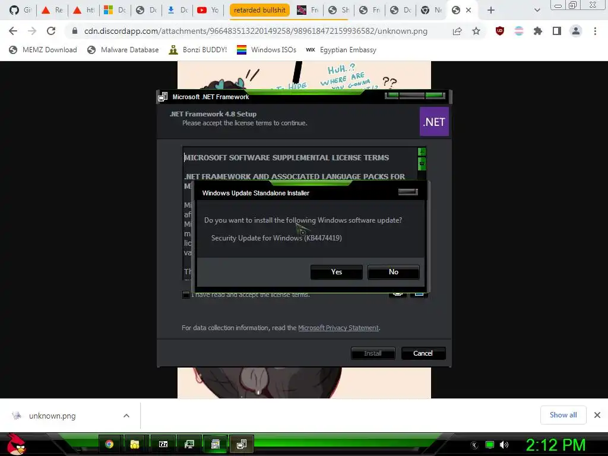Bookmark this page with the star icon
This screenshot has height=456, width=608.
tap(476, 31)
